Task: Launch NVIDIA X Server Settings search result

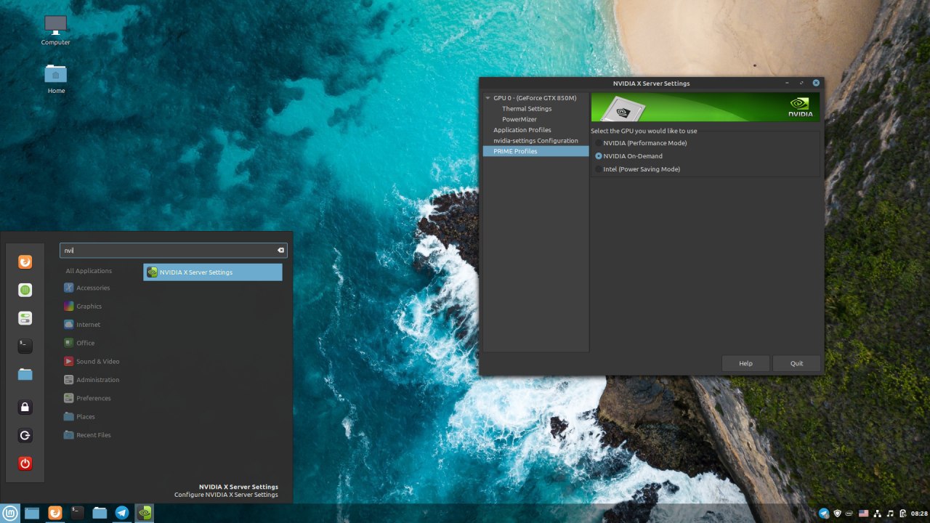Action: [x=213, y=272]
